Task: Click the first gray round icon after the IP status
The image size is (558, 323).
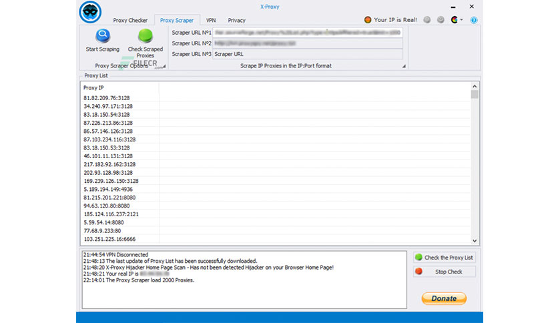Action: tap(427, 20)
